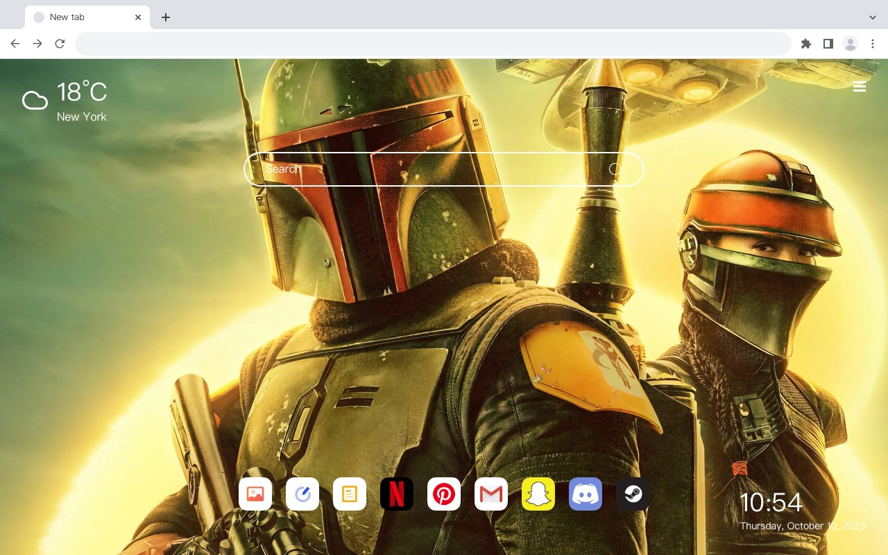Viewport: 888px width, 555px height.
Task: Open the Gmail shortcut
Action: coord(491,494)
